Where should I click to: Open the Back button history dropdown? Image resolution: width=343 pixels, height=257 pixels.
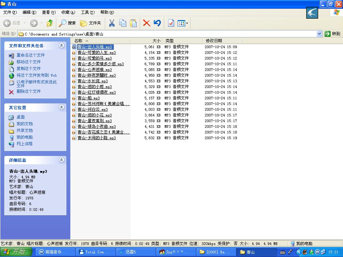pyautogui.click(x=24, y=23)
